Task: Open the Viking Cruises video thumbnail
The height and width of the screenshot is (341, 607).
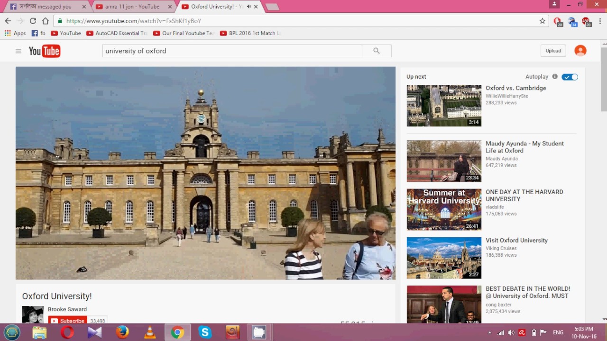Action: click(x=444, y=258)
